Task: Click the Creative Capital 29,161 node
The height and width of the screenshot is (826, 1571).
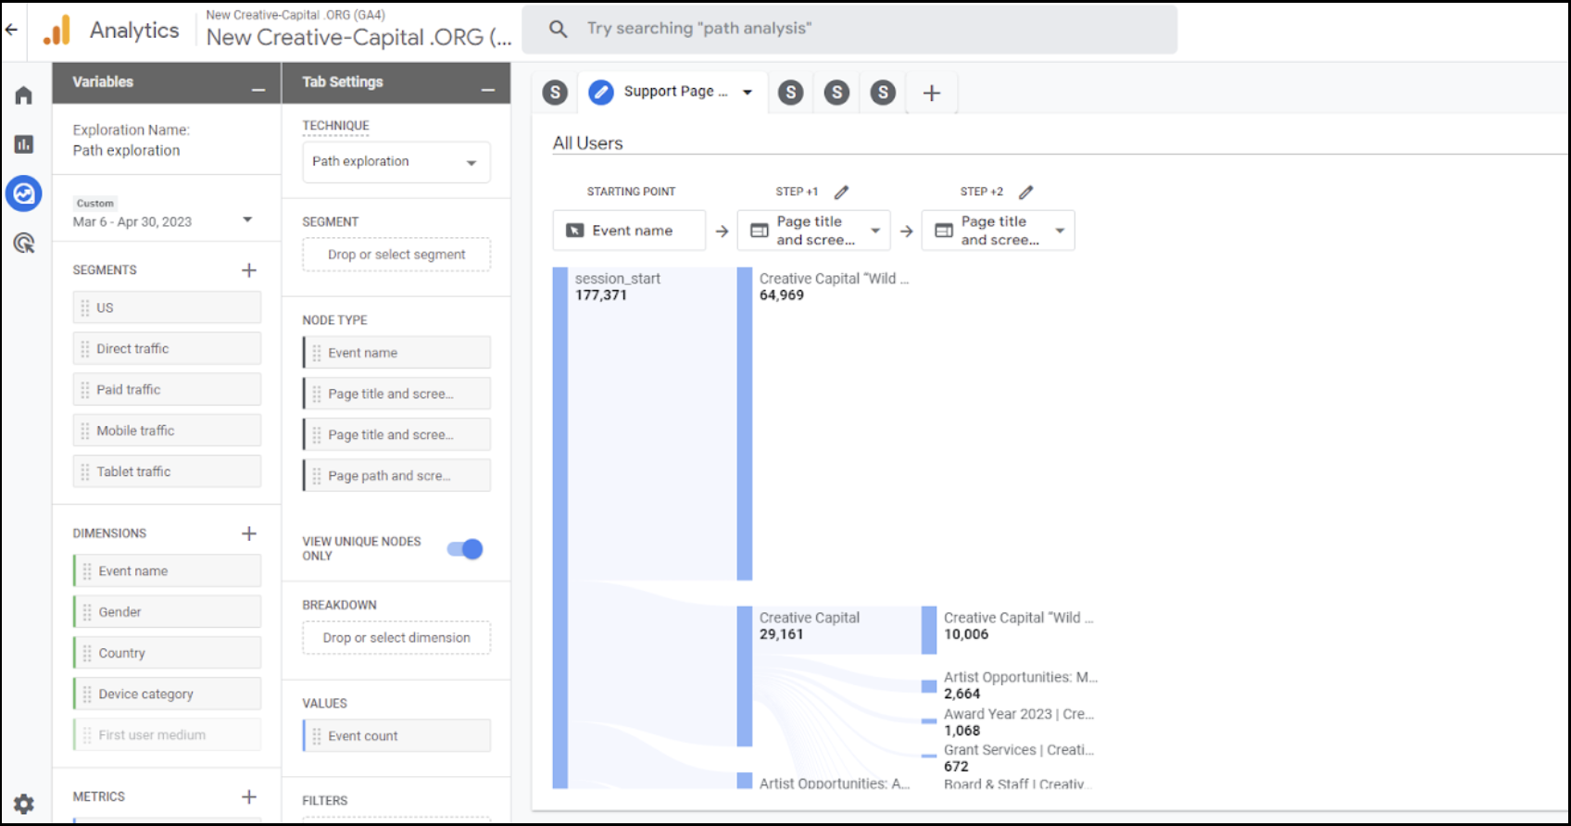Action: 745,676
